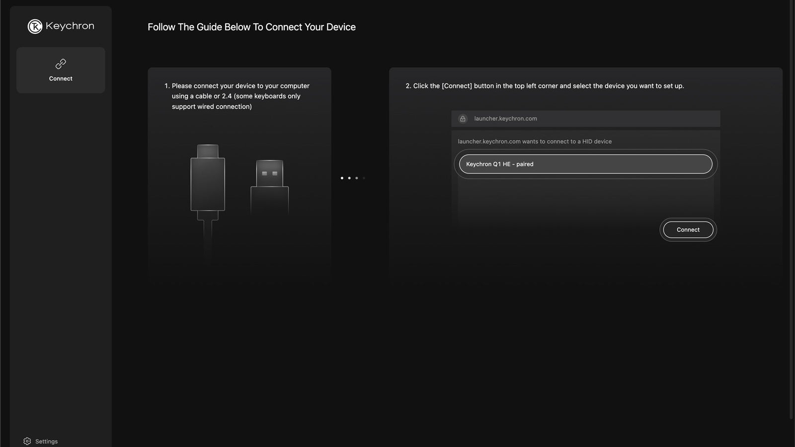
Task: Click the faded last dot of step indicator
Action: (364, 178)
